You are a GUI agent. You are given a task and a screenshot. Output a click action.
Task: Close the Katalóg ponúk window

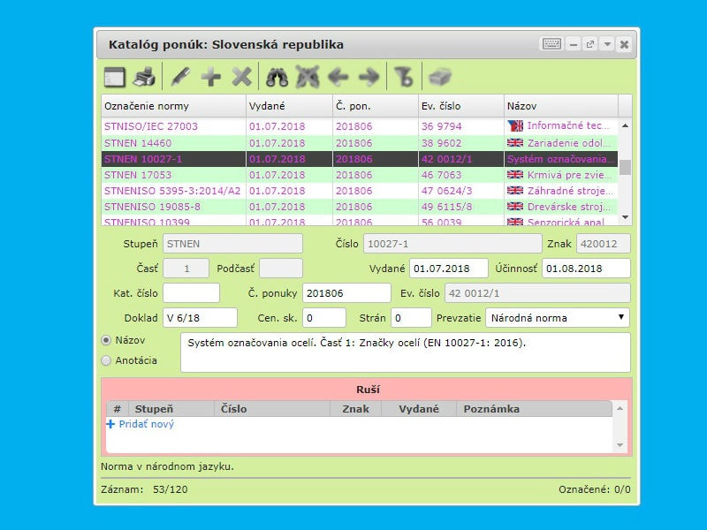point(624,44)
